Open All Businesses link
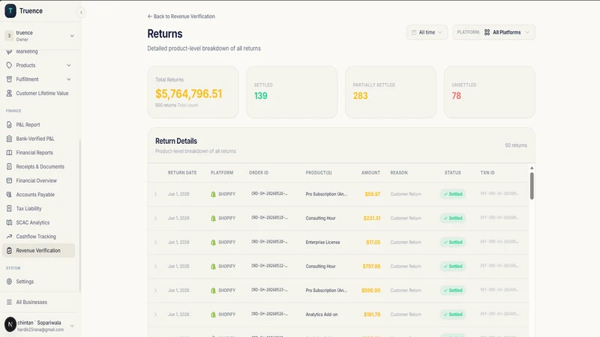This screenshot has height=337, width=600. [39, 302]
